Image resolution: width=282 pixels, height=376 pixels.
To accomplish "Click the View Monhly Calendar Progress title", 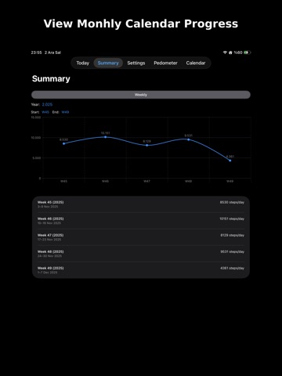I will pyautogui.click(x=141, y=23).
